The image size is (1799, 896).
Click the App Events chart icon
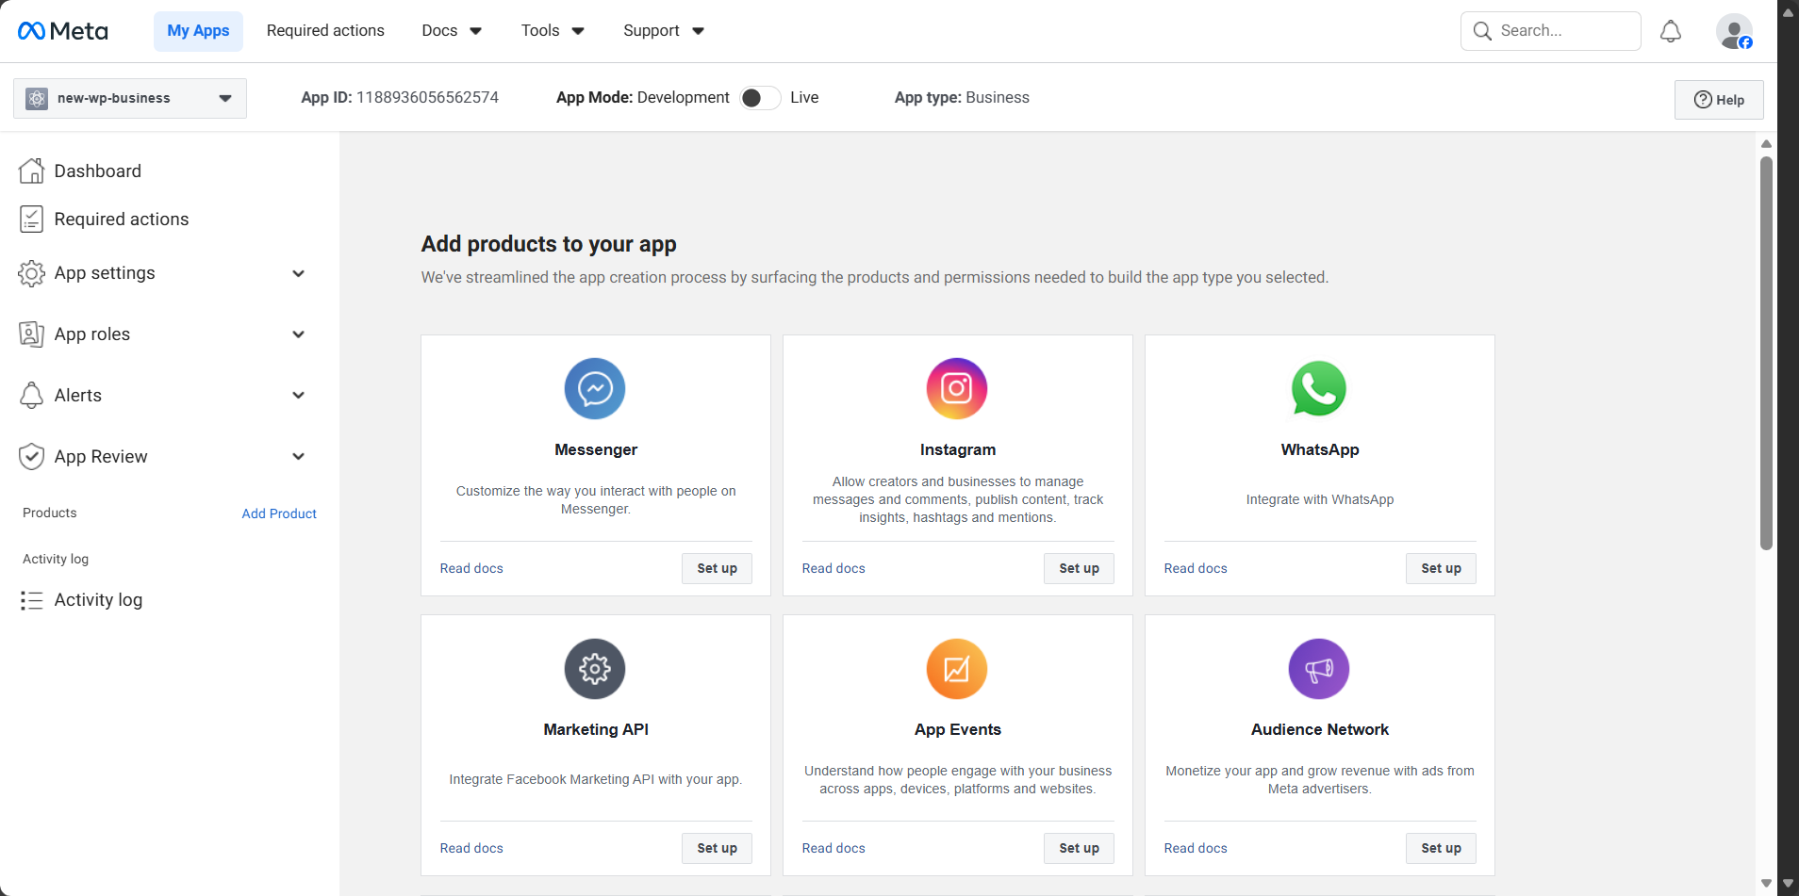pos(957,669)
